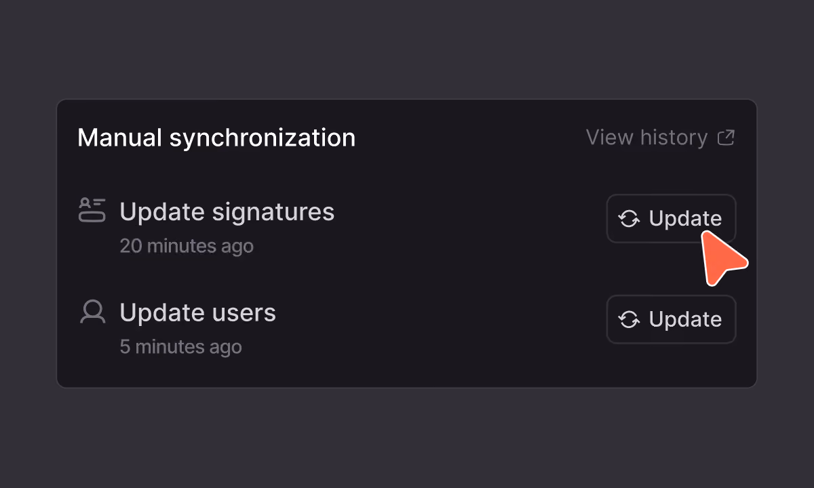Click the user silhouette icon beside Update users
814x488 pixels.
[x=92, y=312]
